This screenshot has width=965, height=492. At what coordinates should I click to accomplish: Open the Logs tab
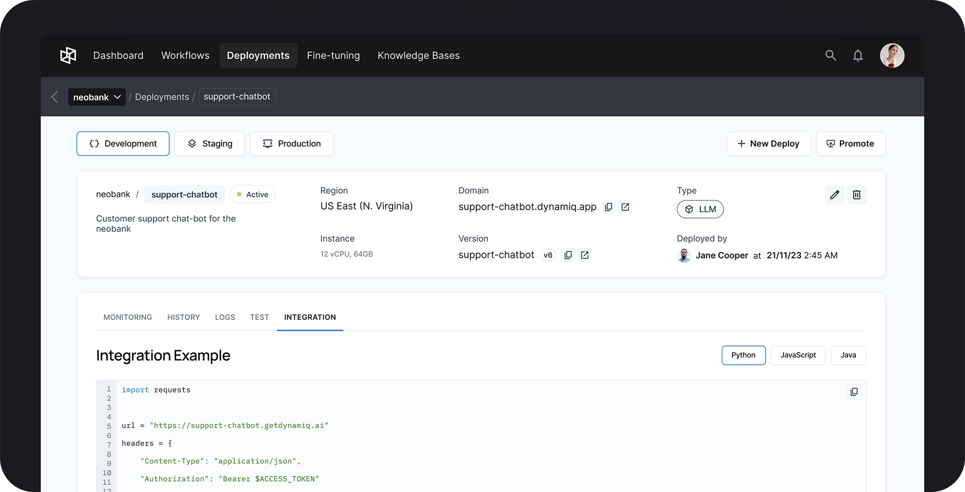click(x=225, y=317)
